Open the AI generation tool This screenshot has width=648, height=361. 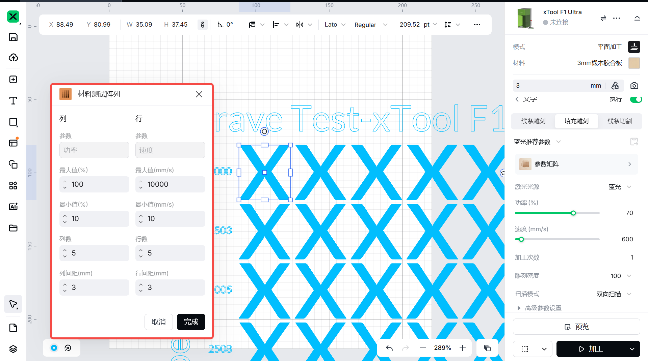click(13, 207)
